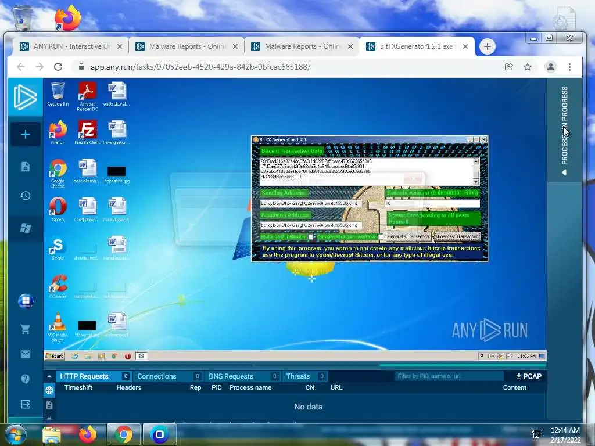This screenshot has height=446, width=595.
Task: Click Opera icon on sandbox desktop
Action: (x=58, y=209)
